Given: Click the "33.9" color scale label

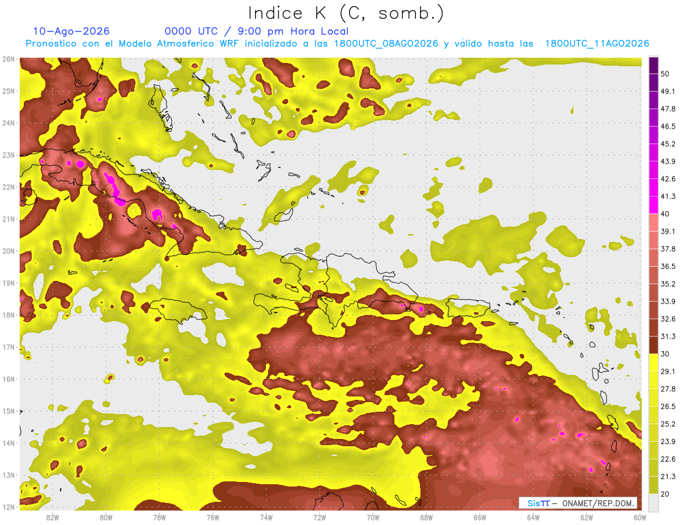Looking at the screenshot, I should [x=668, y=301].
